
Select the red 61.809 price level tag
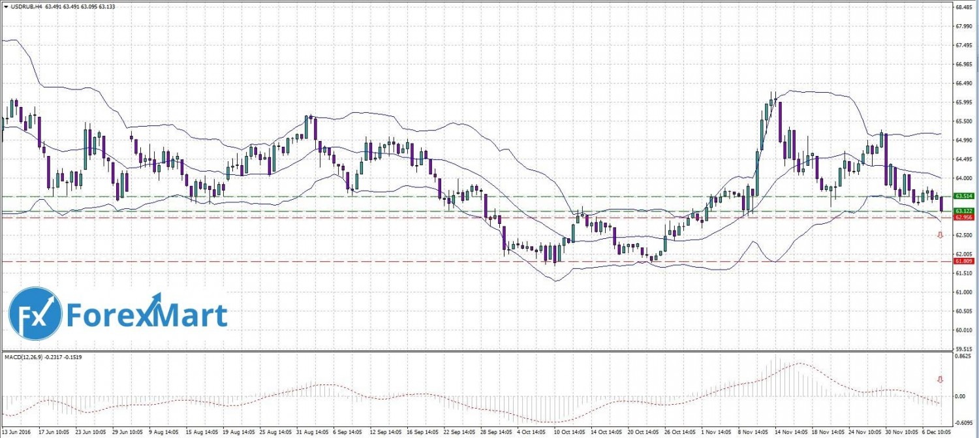[x=964, y=261]
